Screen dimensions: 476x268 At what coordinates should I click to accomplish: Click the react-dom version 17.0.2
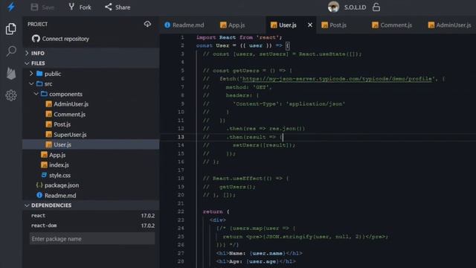click(x=148, y=226)
